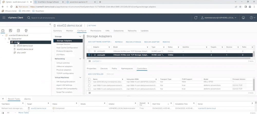Open a new browser tab
This screenshot has height=114, width=257.
pyautogui.click(x=100, y=2)
